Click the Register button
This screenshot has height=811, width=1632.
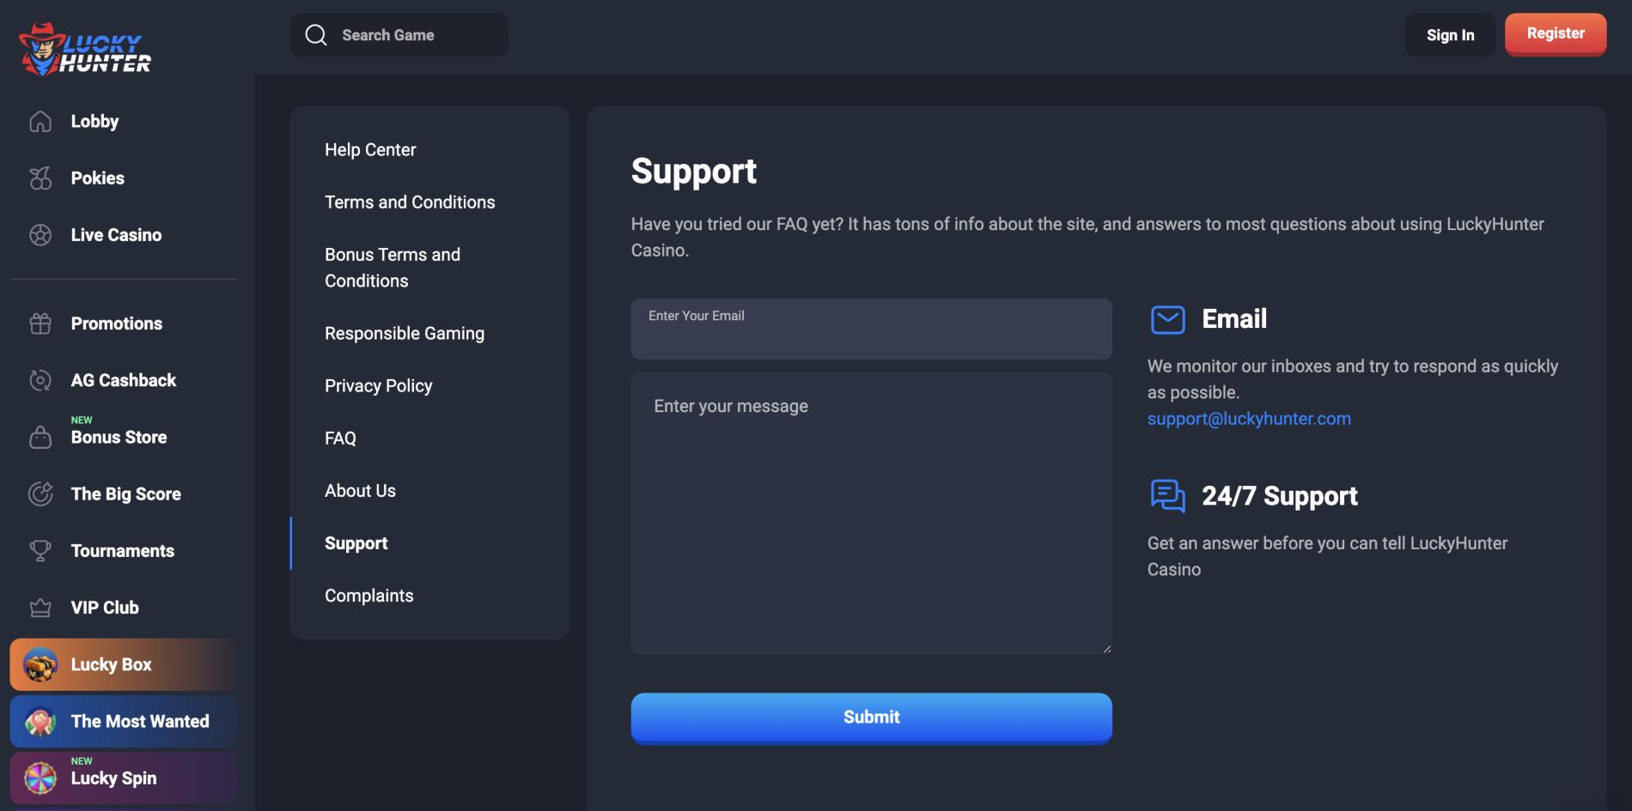(1556, 34)
